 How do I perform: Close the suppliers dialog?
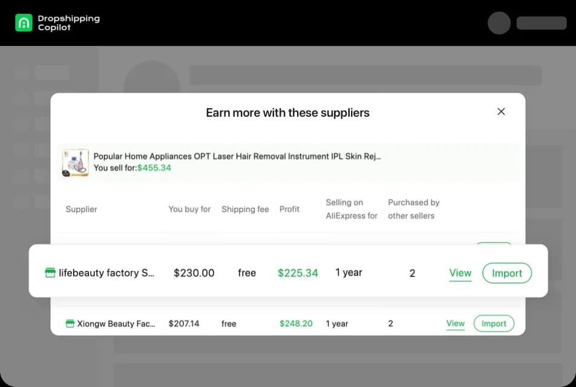click(x=501, y=112)
